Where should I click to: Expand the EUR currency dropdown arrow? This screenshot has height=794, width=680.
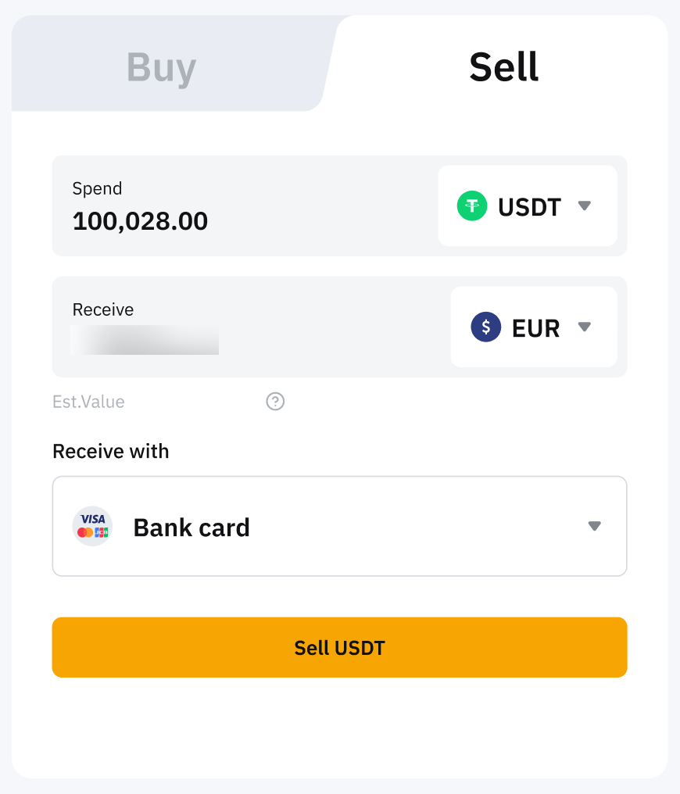pos(584,327)
